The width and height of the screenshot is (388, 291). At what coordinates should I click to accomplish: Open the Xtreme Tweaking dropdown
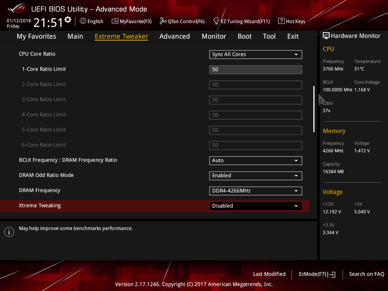(x=256, y=206)
